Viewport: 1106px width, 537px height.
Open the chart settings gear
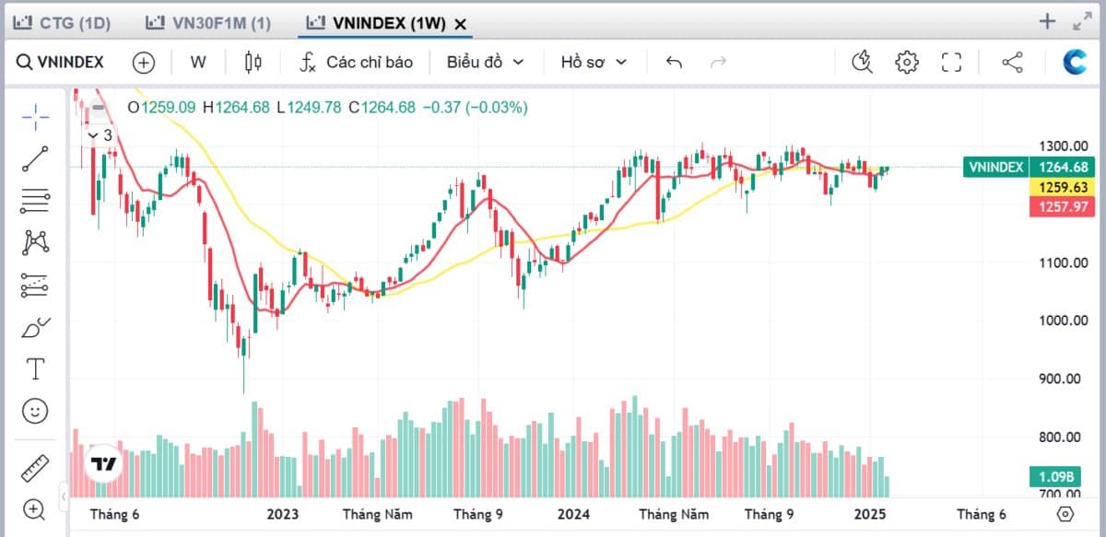point(907,63)
